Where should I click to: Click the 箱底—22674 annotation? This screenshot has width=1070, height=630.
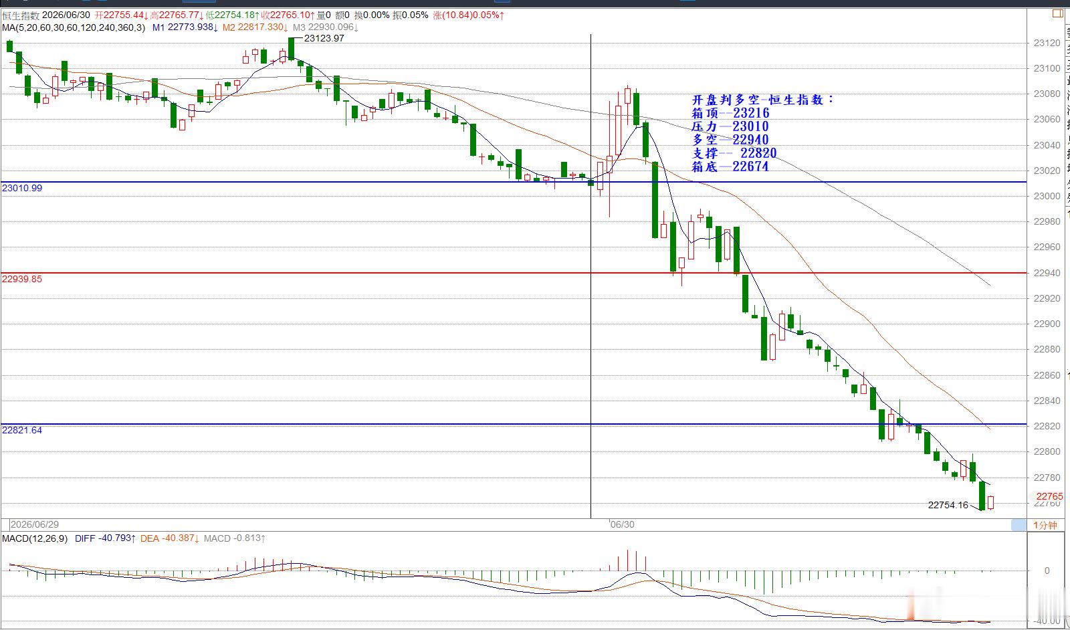[x=730, y=167]
